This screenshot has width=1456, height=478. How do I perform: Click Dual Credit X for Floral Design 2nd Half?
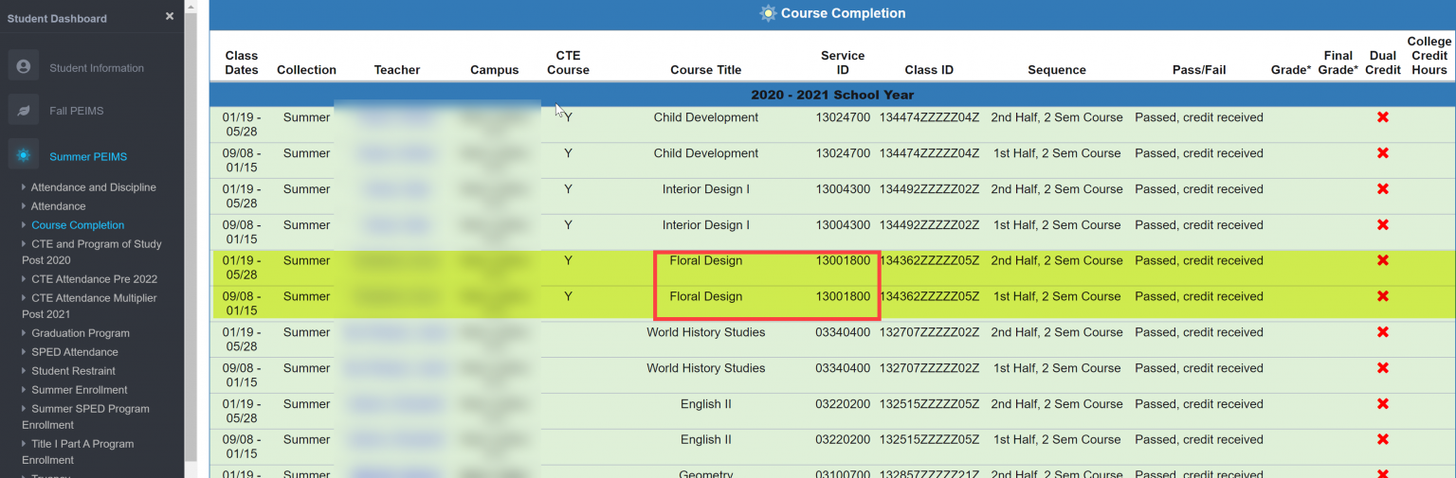[1382, 260]
